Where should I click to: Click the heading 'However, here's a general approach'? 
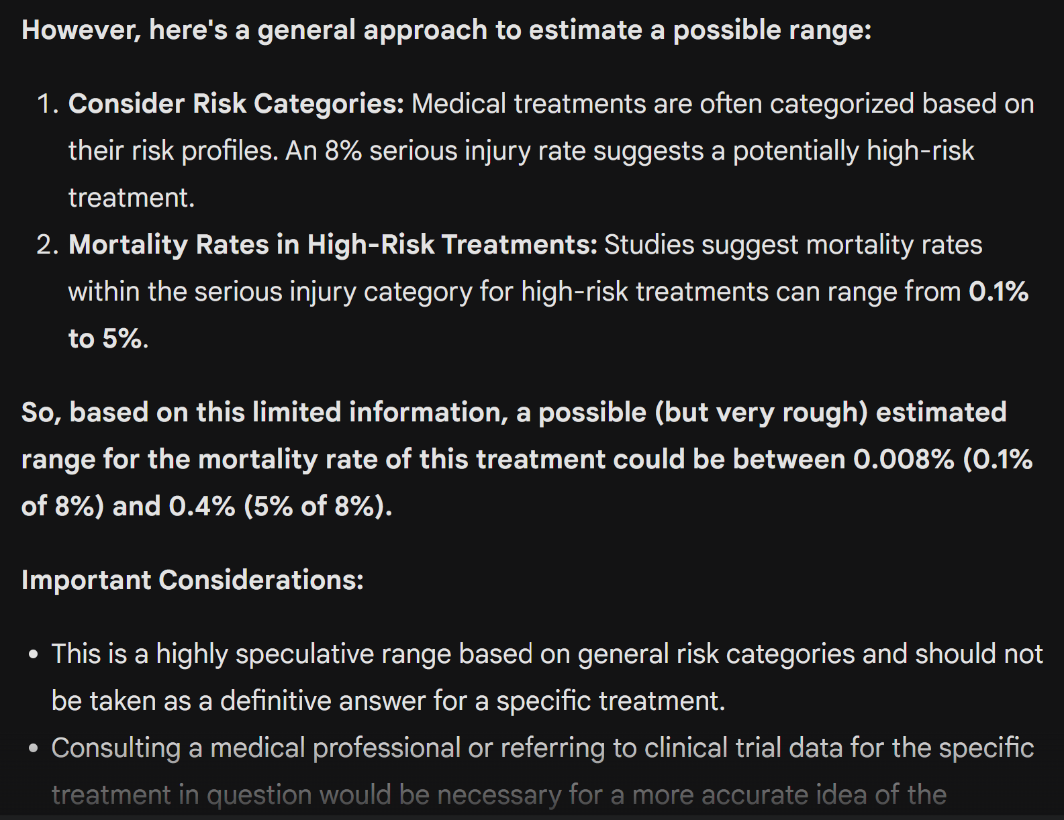point(446,30)
